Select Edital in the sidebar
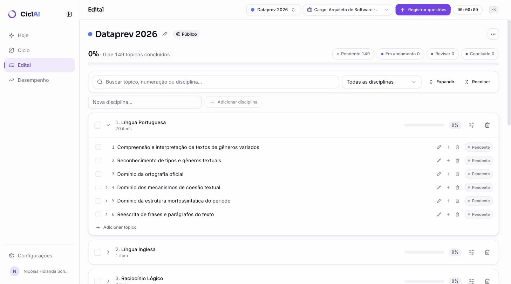Screen dimensions: 511x284 coord(39,65)
